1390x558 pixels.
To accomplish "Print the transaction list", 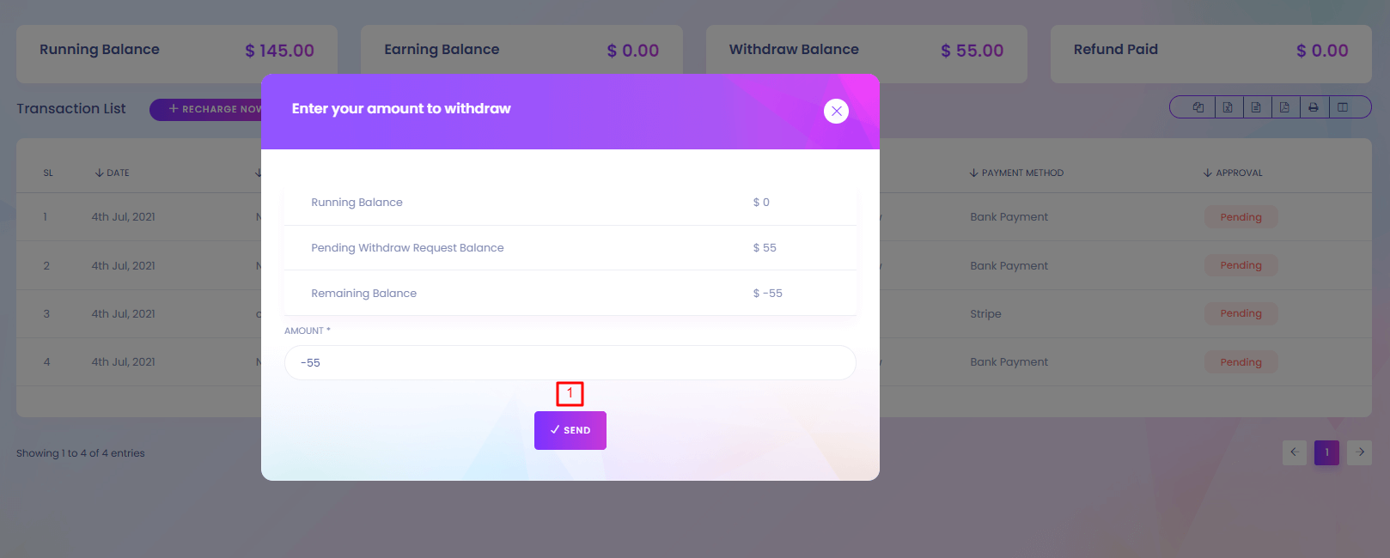I will [x=1314, y=107].
